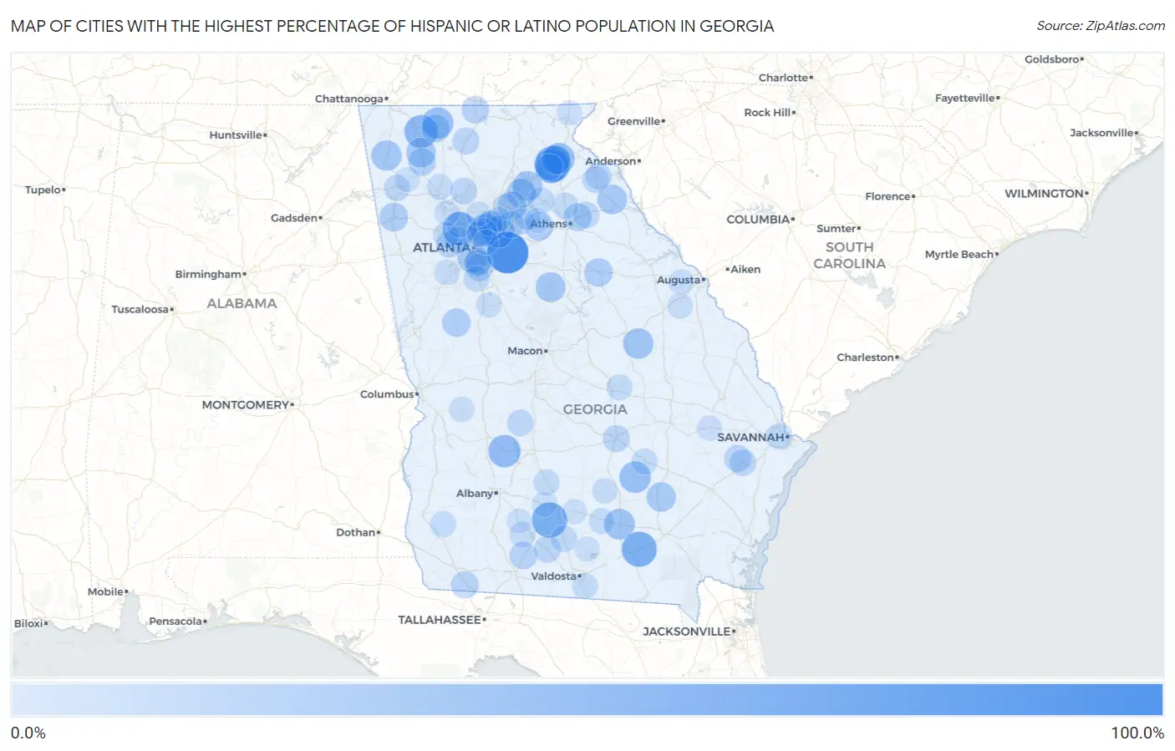Click the Mobile city label
The width and height of the screenshot is (1175, 751).
click(x=106, y=591)
